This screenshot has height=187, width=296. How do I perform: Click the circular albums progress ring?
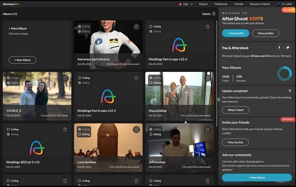[284, 74]
